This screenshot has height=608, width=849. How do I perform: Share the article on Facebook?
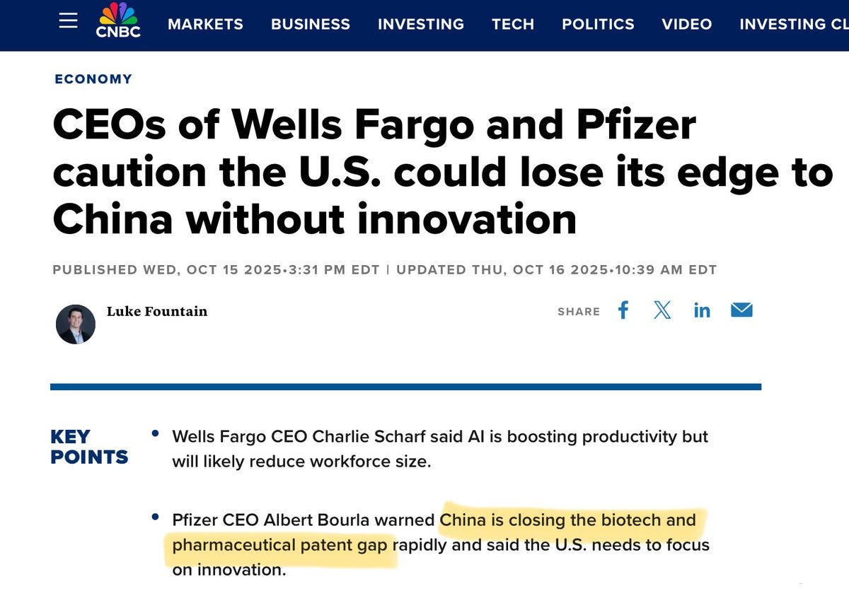(x=623, y=310)
